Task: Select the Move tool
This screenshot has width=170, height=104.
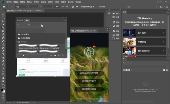Action: 3,14
